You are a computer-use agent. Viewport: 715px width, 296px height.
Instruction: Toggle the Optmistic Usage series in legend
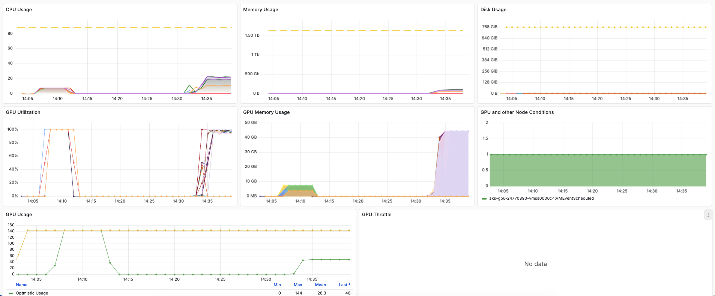click(32, 293)
